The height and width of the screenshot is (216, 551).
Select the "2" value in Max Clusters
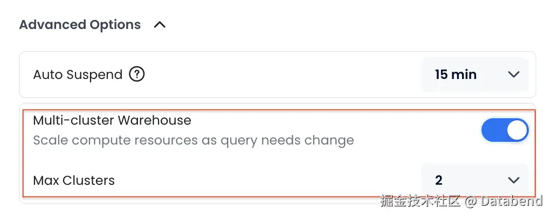[x=439, y=181]
